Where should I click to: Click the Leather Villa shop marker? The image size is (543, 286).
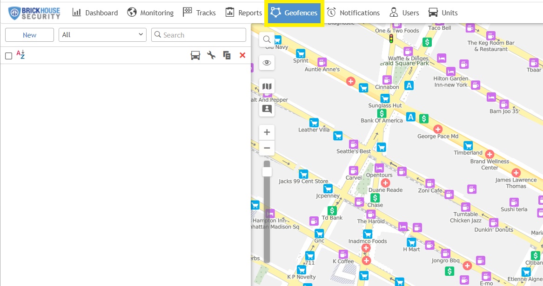pyautogui.click(x=314, y=123)
